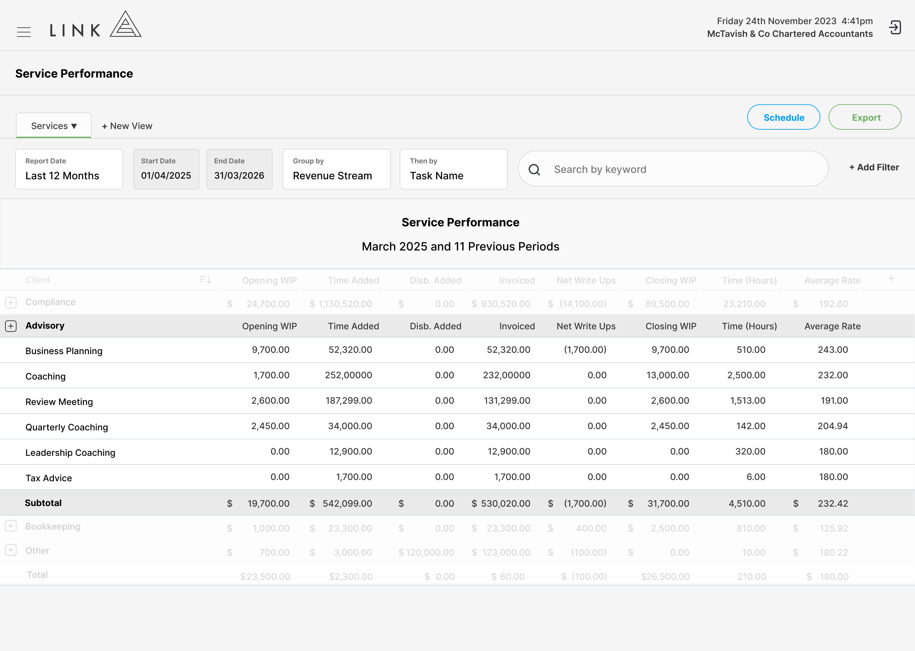915x651 pixels.
Task: Click Compliance time added 1,130,520.00
Action: [x=345, y=304]
